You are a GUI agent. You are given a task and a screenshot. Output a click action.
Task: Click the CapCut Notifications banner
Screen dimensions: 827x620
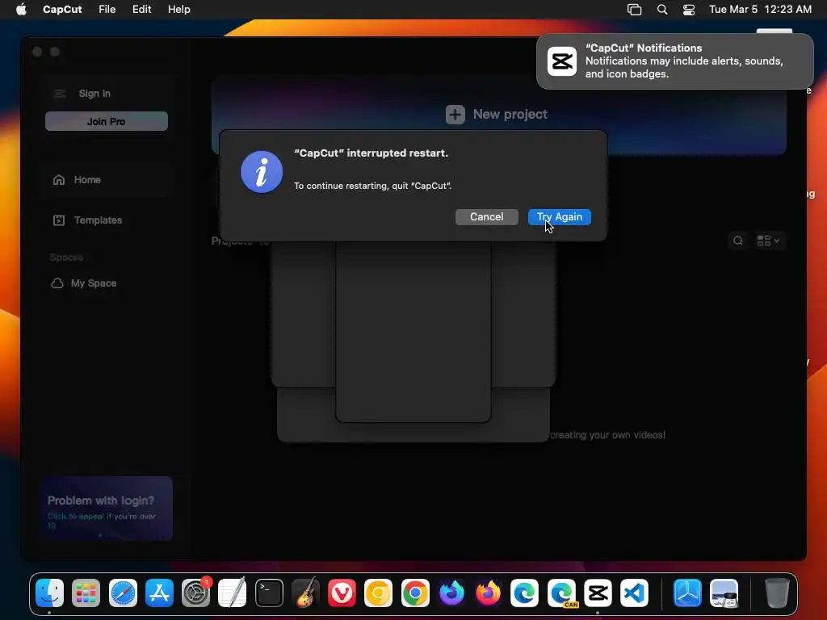tap(674, 61)
